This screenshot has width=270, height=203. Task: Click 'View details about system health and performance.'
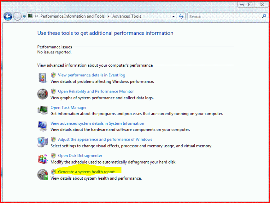(x=96, y=178)
